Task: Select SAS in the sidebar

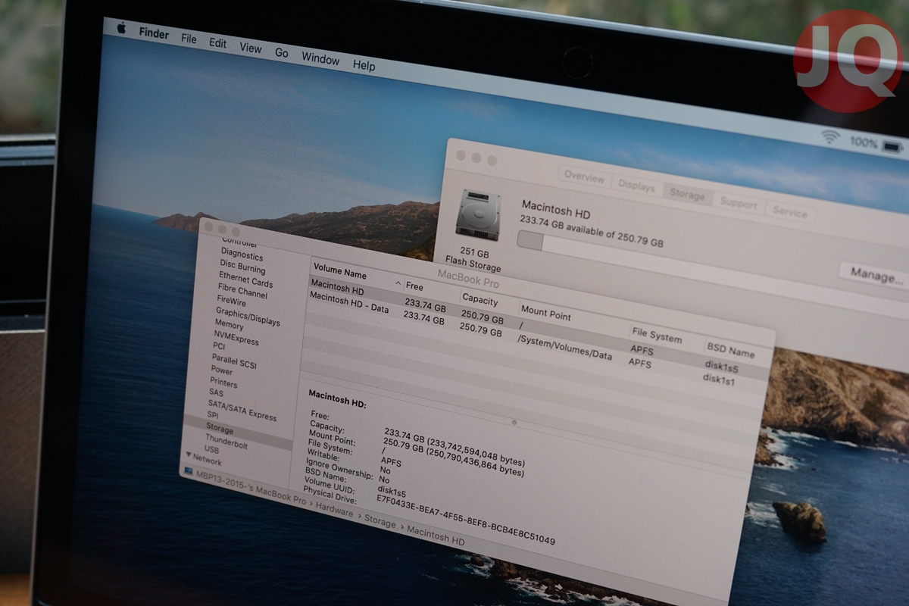Action: click(216, 392)
